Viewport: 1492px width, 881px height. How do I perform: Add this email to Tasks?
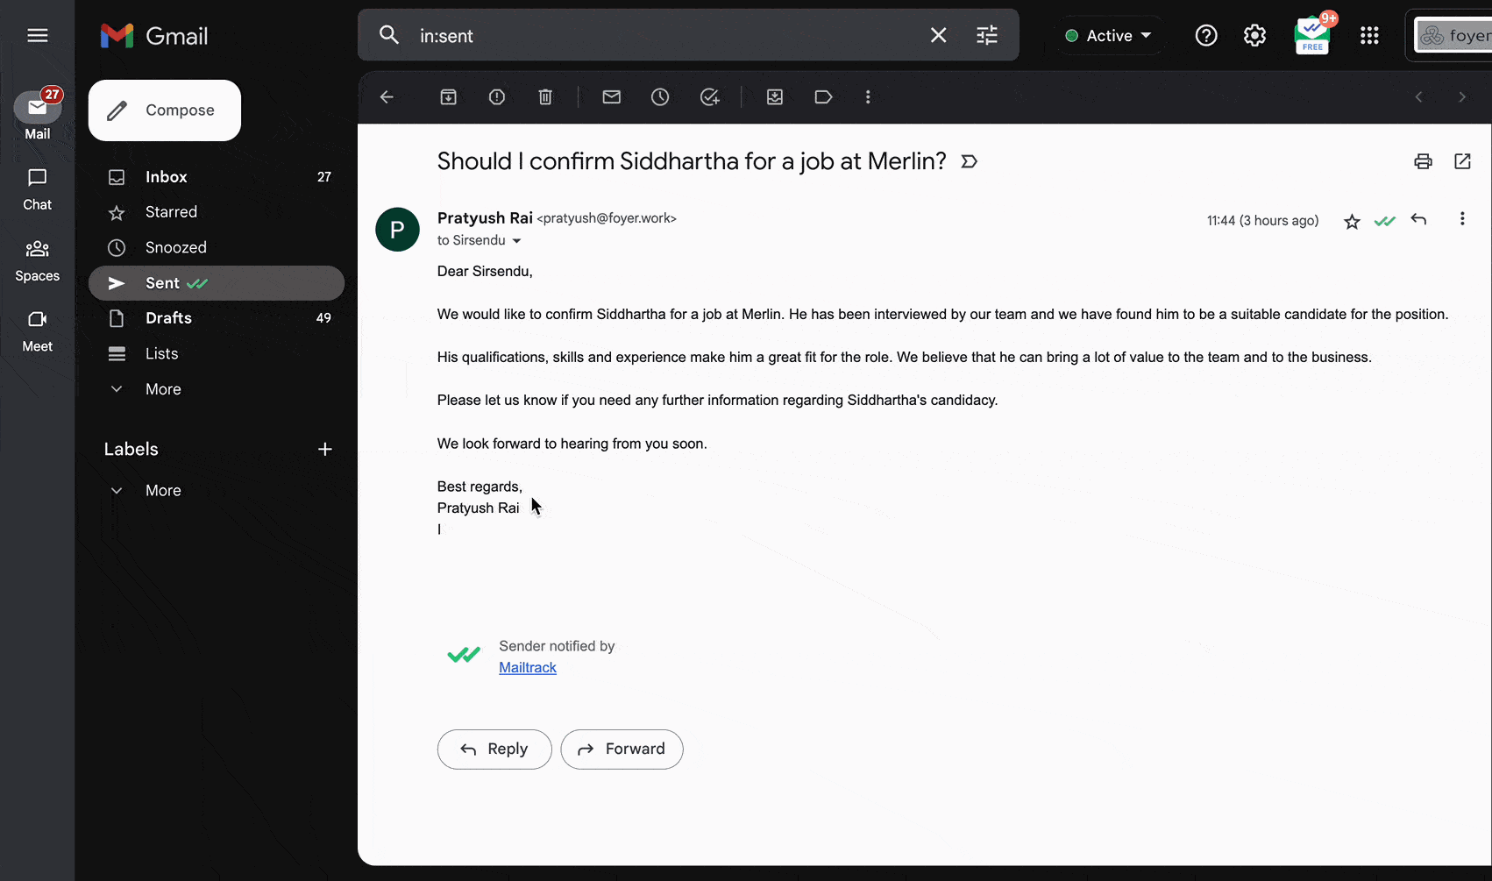(710, 97)
